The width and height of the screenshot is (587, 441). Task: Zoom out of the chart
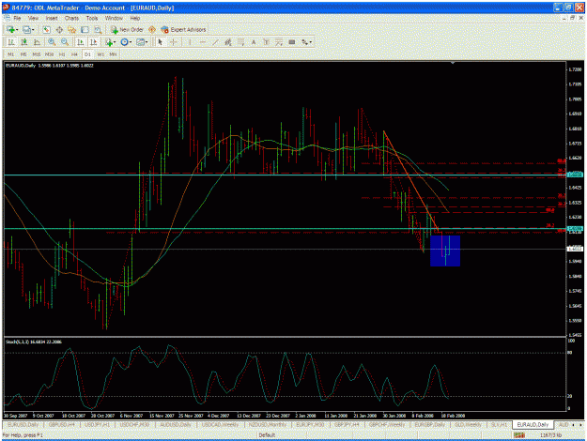point(65,42)
